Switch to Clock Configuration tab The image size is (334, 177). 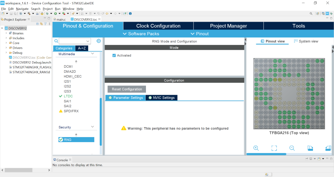pos(158,26)
